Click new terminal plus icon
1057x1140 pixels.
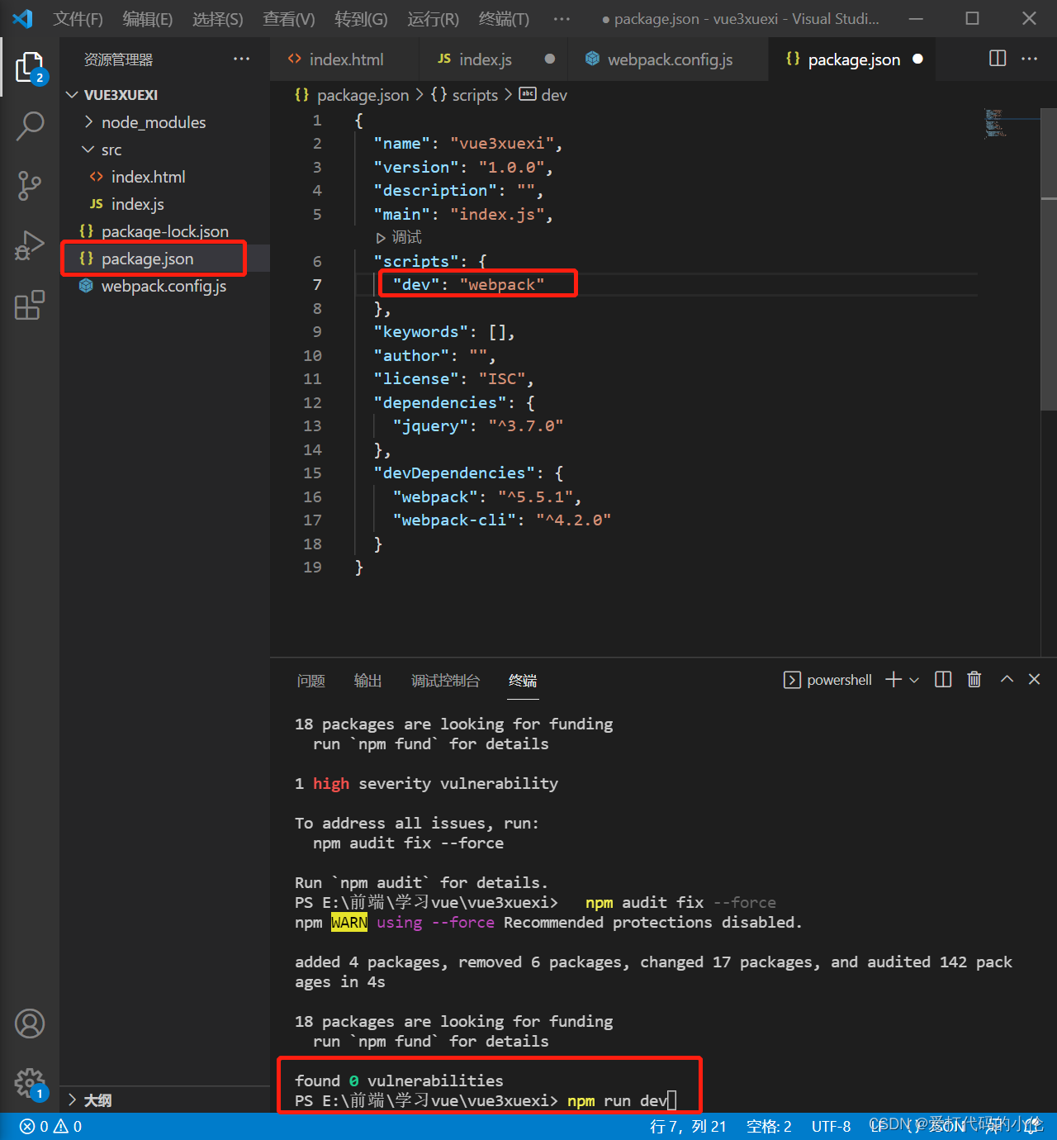point(893,679)
